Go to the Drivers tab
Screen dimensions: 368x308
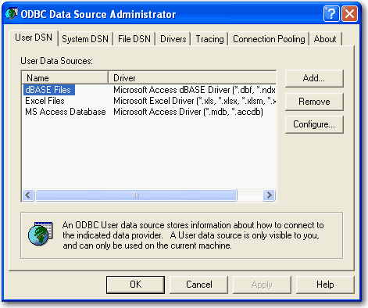pyautogui.click(x=173, y=39)
